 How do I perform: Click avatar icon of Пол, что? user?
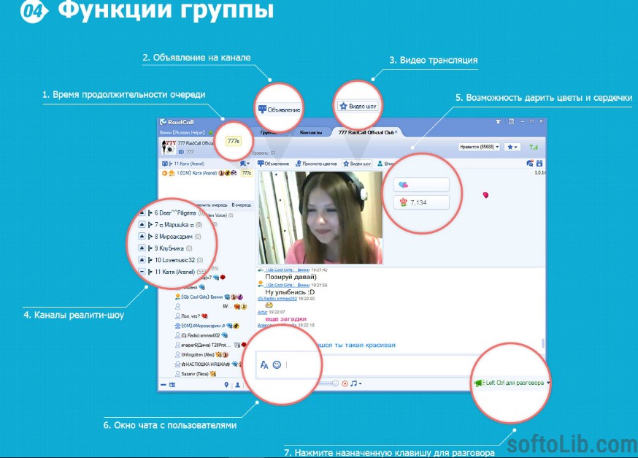click(177, 316)
